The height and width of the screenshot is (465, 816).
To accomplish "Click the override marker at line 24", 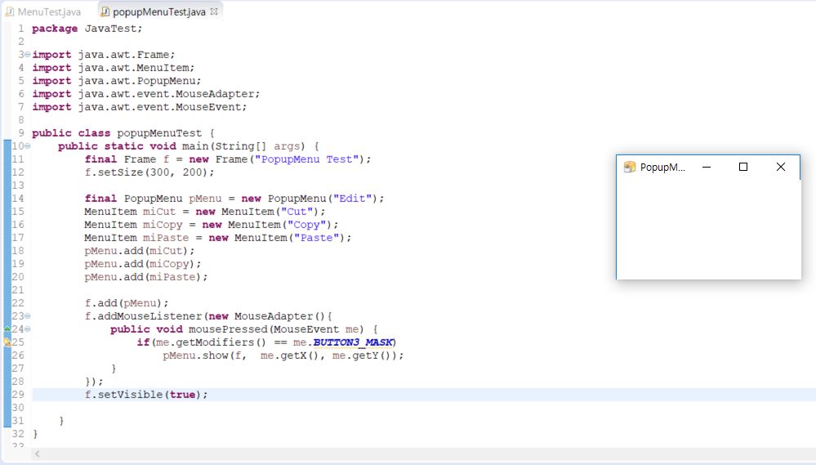I will pyautogui.click(x=7, y=329).
